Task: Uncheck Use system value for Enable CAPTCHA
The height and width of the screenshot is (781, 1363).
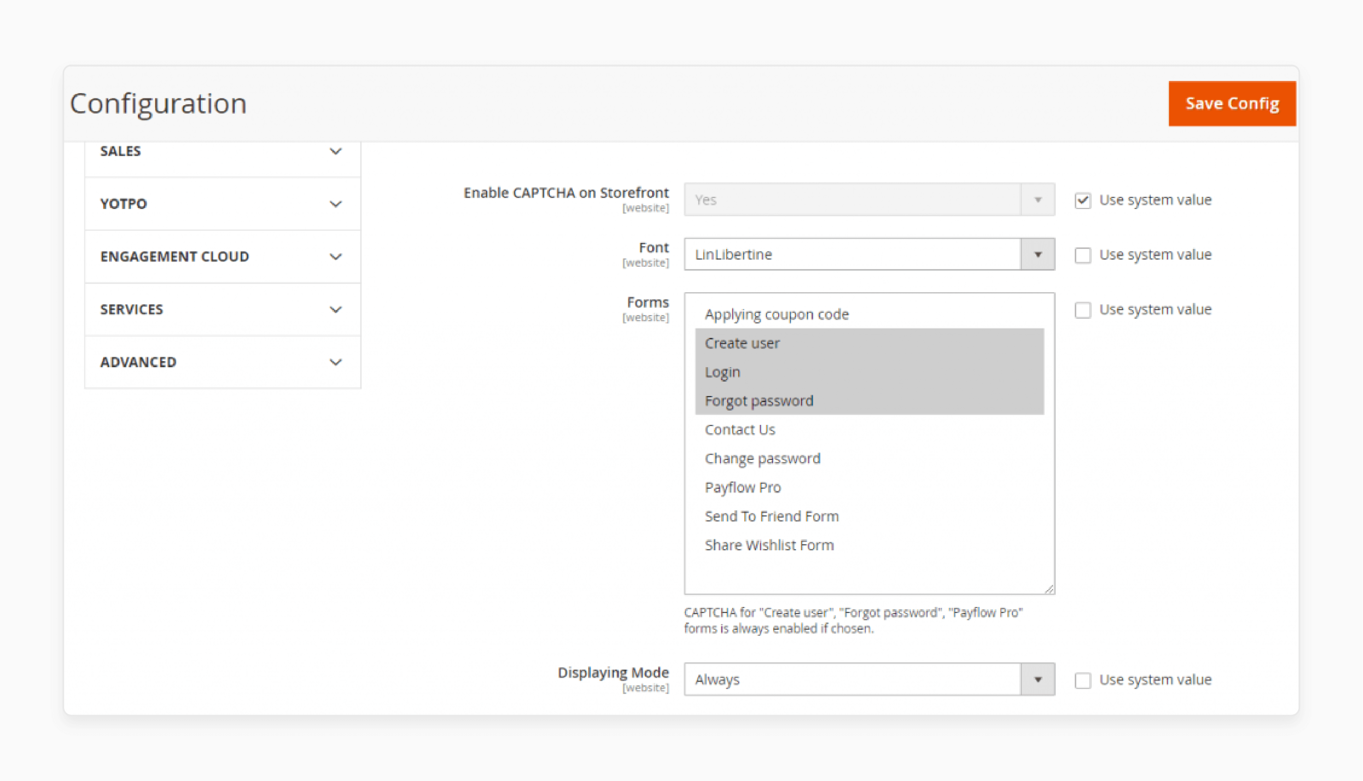Action: (1082, 201)
